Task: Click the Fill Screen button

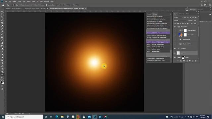Action: [x=75, y=5]
